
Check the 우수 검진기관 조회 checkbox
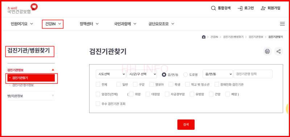point(98,104)
